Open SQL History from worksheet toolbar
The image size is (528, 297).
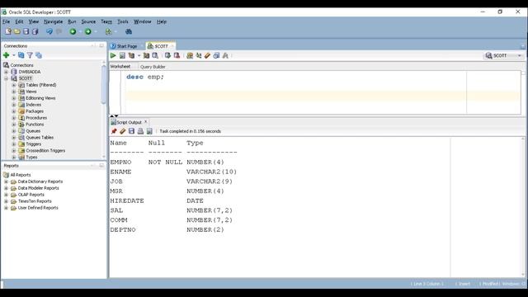tap(216, 55)
